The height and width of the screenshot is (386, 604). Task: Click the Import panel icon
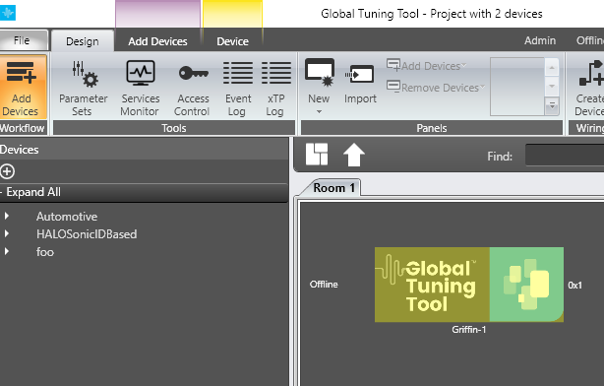pyautogui.click(x=360, y=74)
